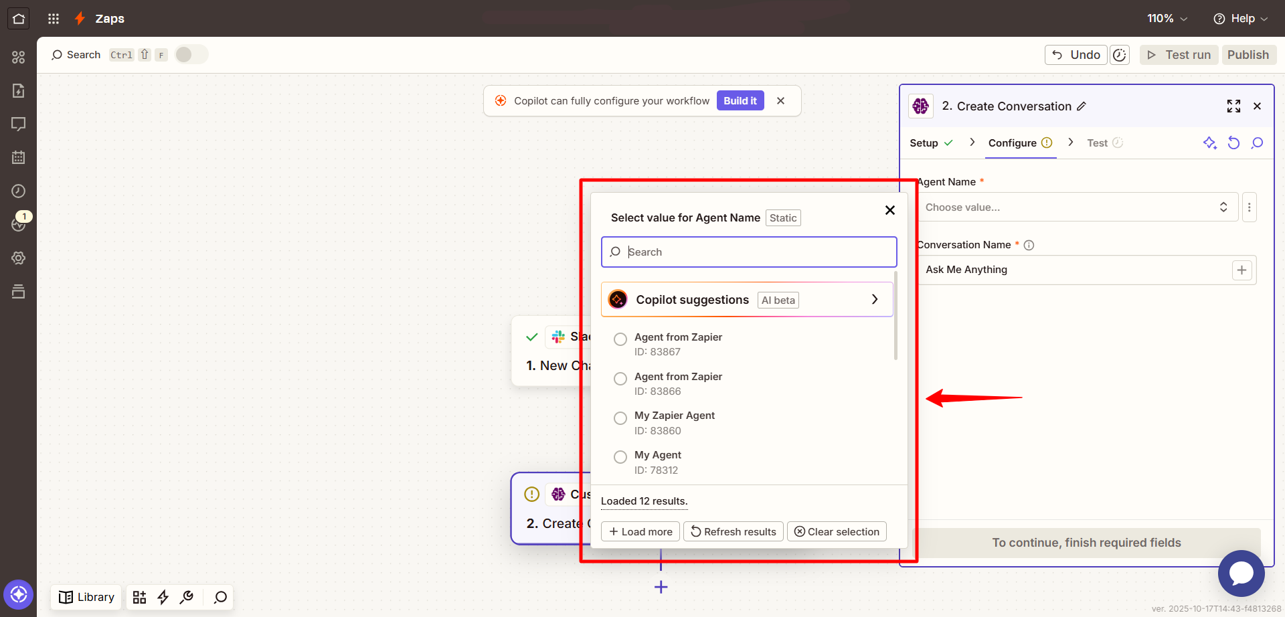Open the sidebar comments icon
Image resolution: width=1285 pixels, height=617 pixels.
pyautogui.click(x=18, y=124)
